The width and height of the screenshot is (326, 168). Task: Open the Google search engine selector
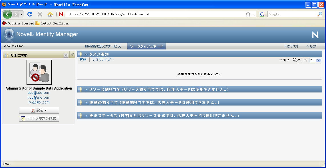263,14
